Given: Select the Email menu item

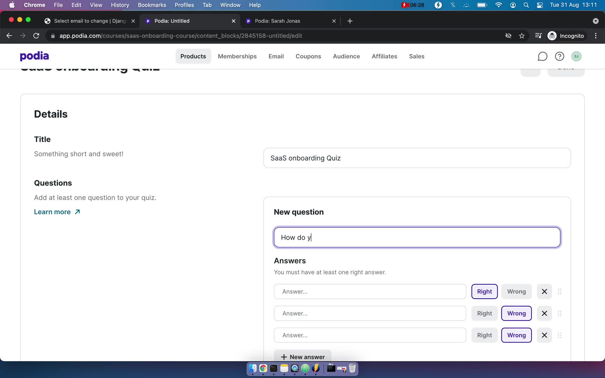Looking at the screenshot, I should click(276, 56).
